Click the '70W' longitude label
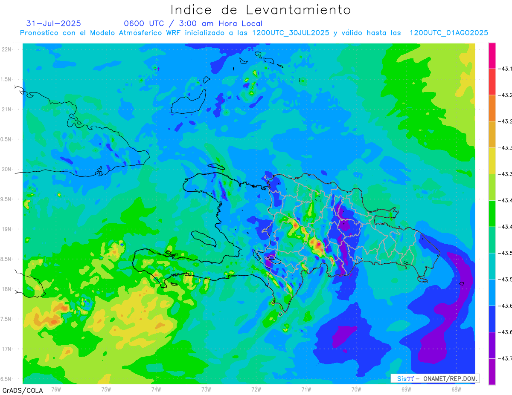The height and width of the screenshot is (395, 512). coord(356,389)
